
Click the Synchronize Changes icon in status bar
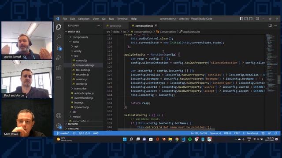pyautogui.click(x=74, y=133)
